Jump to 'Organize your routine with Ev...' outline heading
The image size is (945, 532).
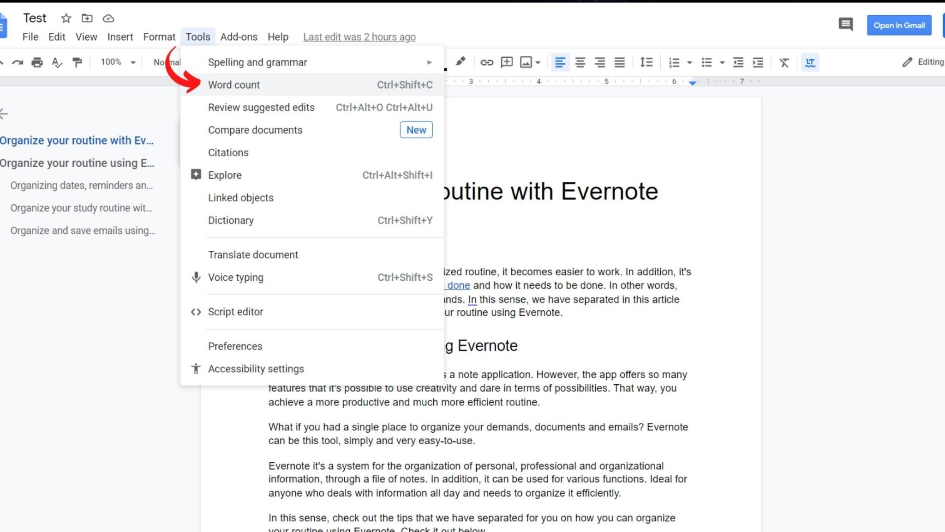click(x=77, y=140)
